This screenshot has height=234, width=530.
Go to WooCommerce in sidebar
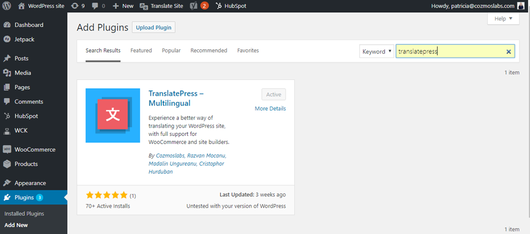[x=35, y=149]
